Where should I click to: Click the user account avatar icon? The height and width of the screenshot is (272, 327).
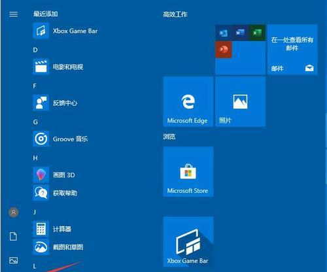click(14, 212)
